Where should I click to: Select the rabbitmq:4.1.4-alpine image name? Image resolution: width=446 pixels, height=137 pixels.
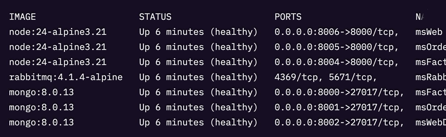66,77
